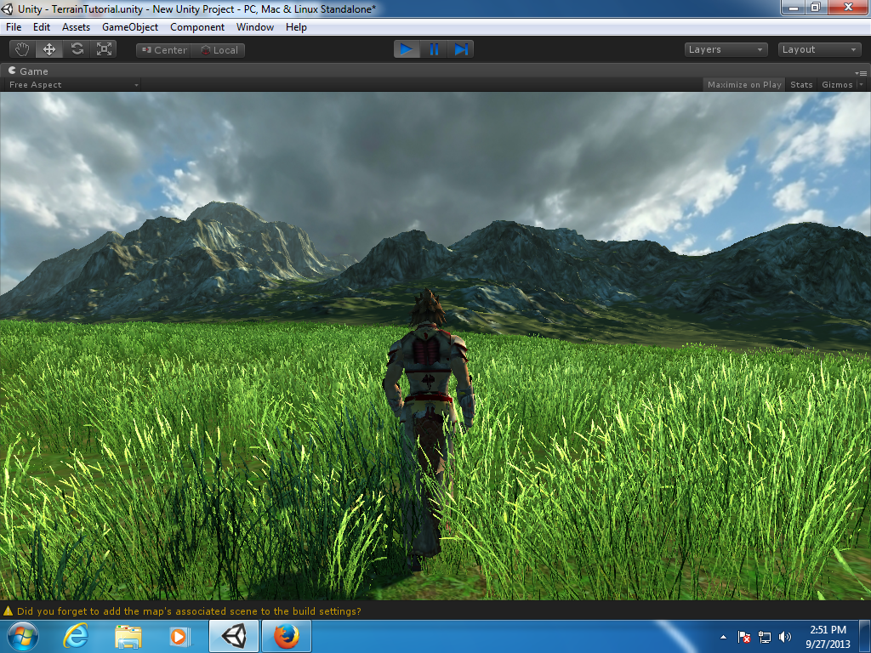Toggle the Stats overlay

tap(801, 84)
